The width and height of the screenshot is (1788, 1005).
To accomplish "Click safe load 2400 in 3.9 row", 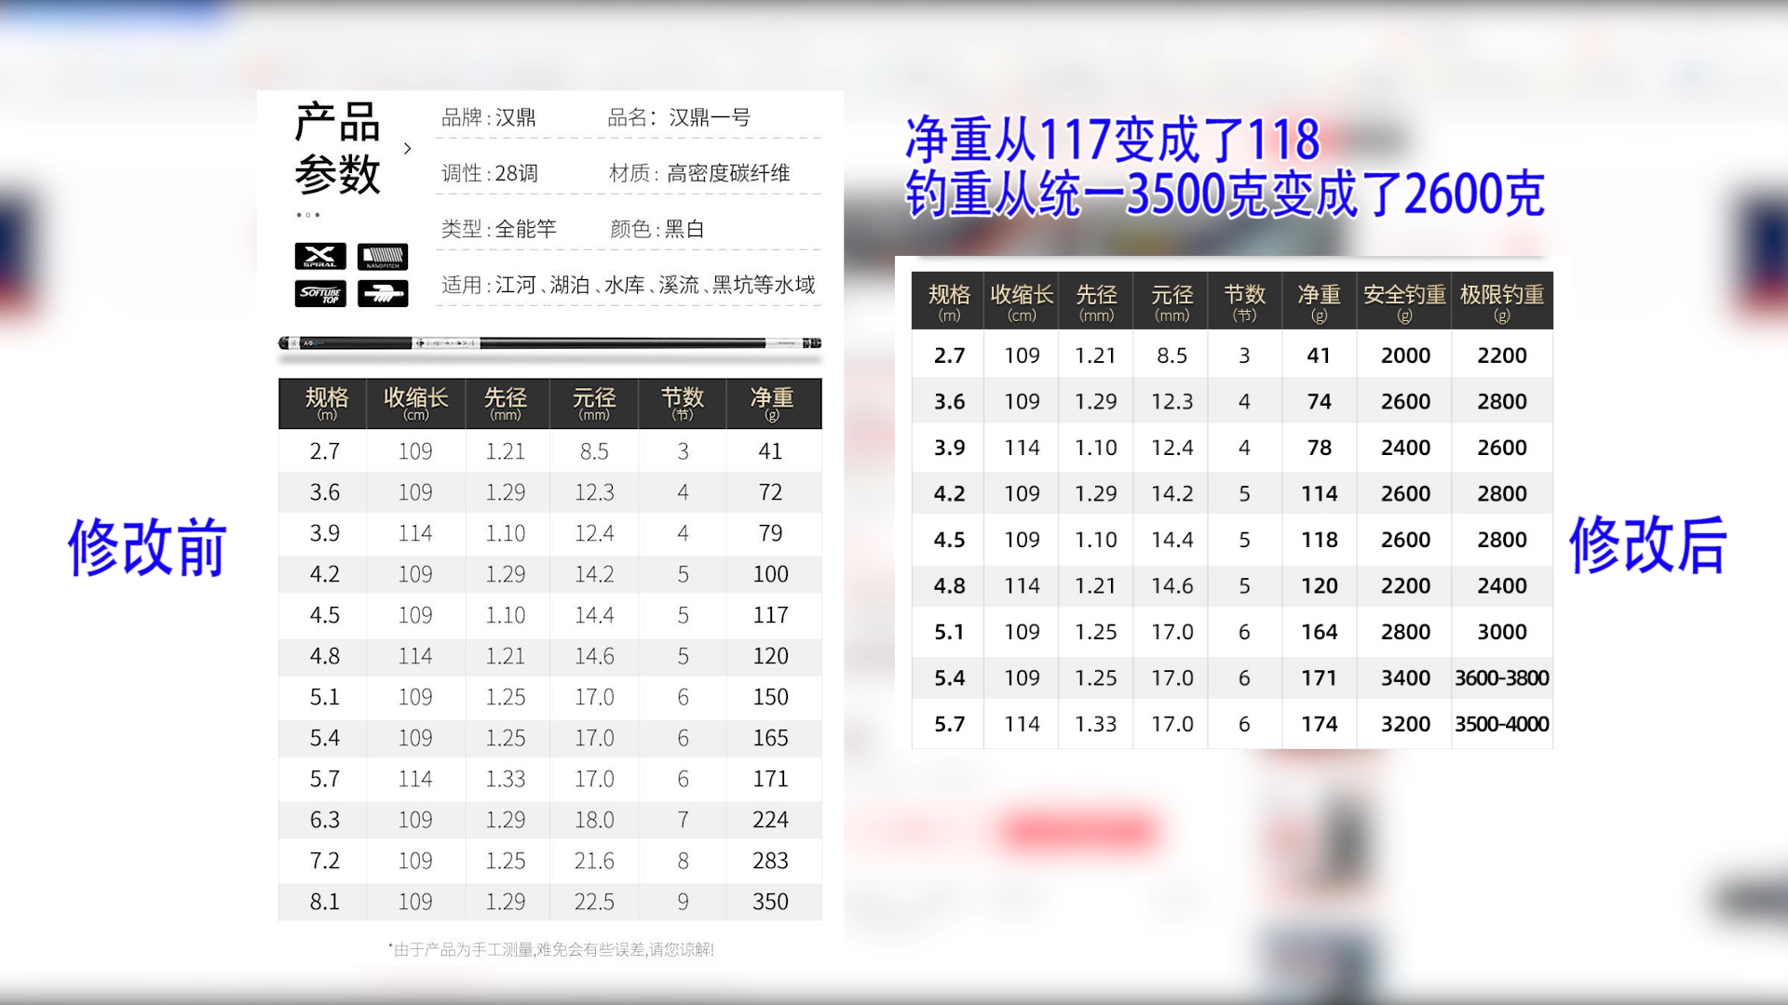I will (x=1405, y=448).
